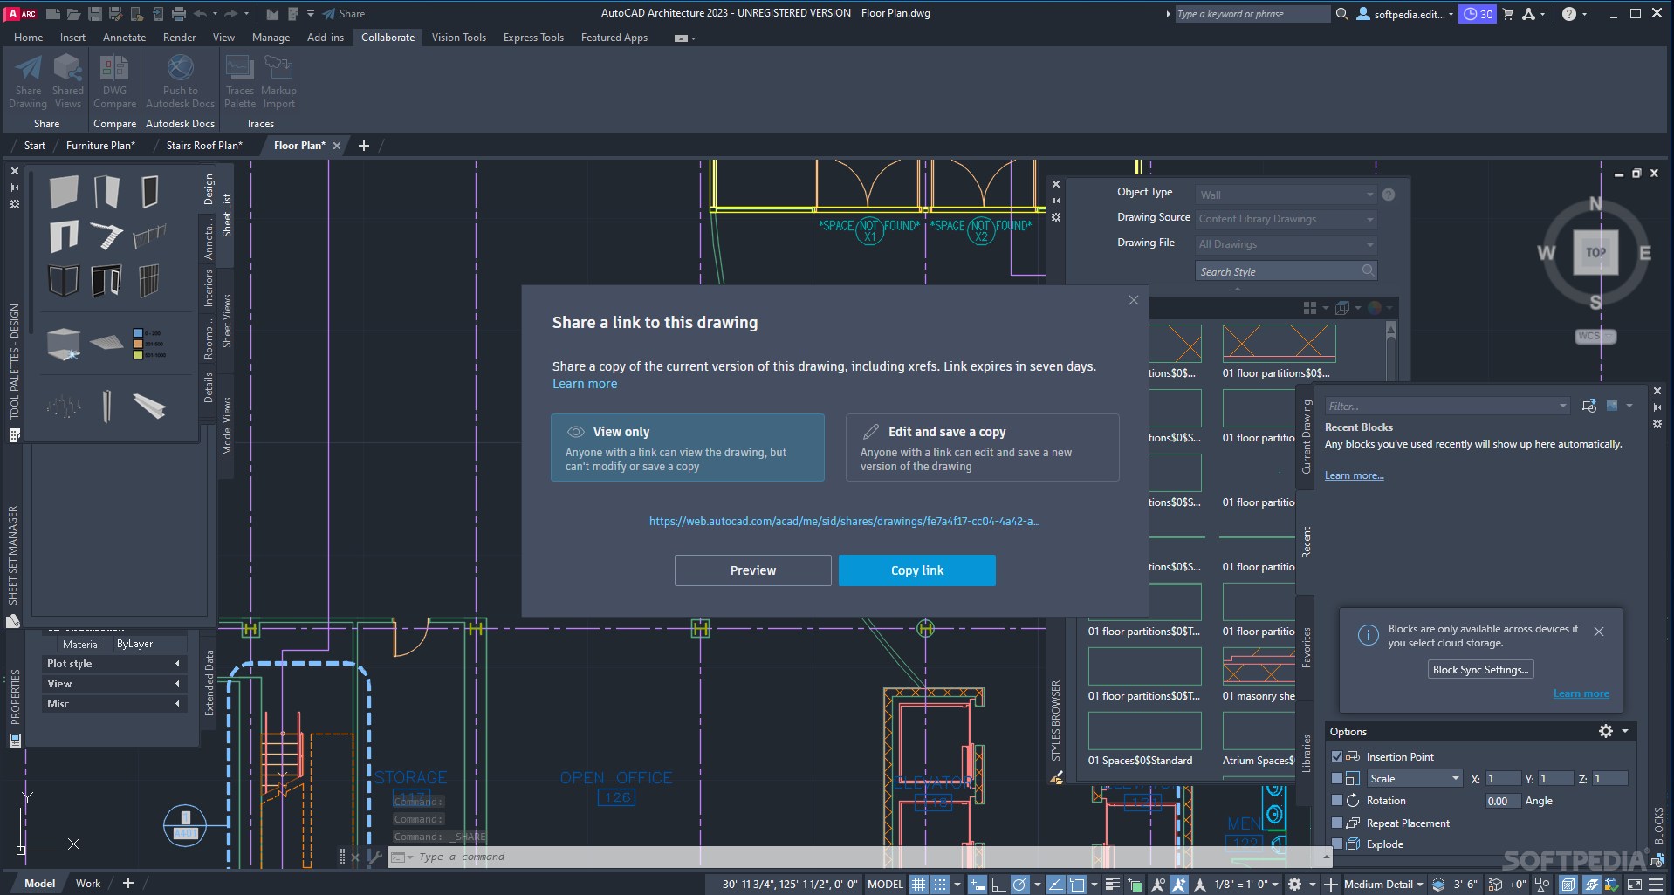Click the new drawing tab plus icon
Image resolution: width=1674 pixels, height=895 pixels.
(364, 146)
